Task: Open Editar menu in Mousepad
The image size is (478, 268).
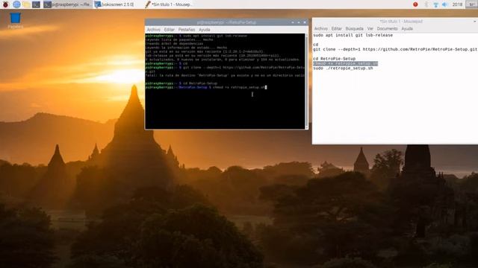Action: pos(337,28)
